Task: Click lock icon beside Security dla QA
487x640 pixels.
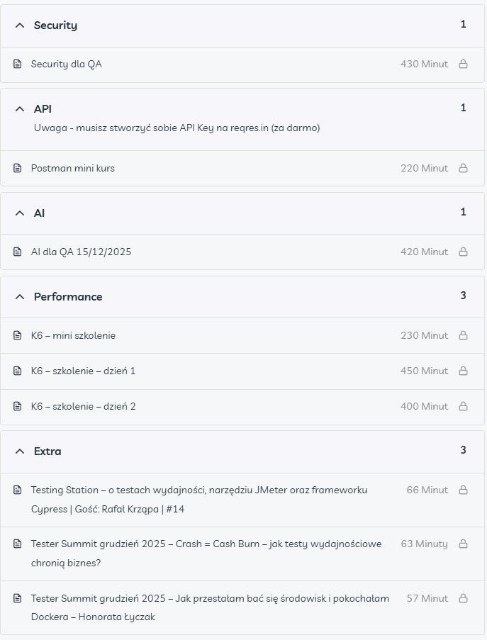Action: click(x=463, y=64)
